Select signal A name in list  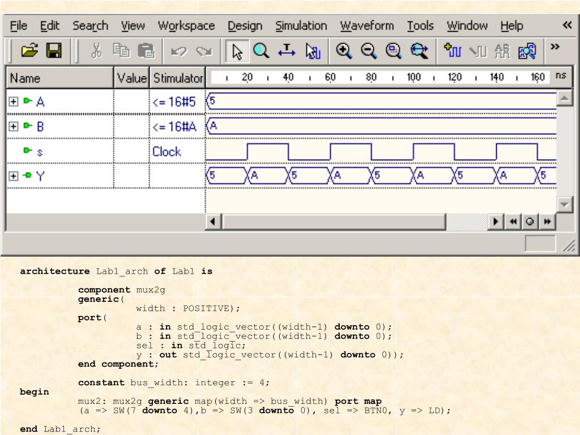coord(40,102)
